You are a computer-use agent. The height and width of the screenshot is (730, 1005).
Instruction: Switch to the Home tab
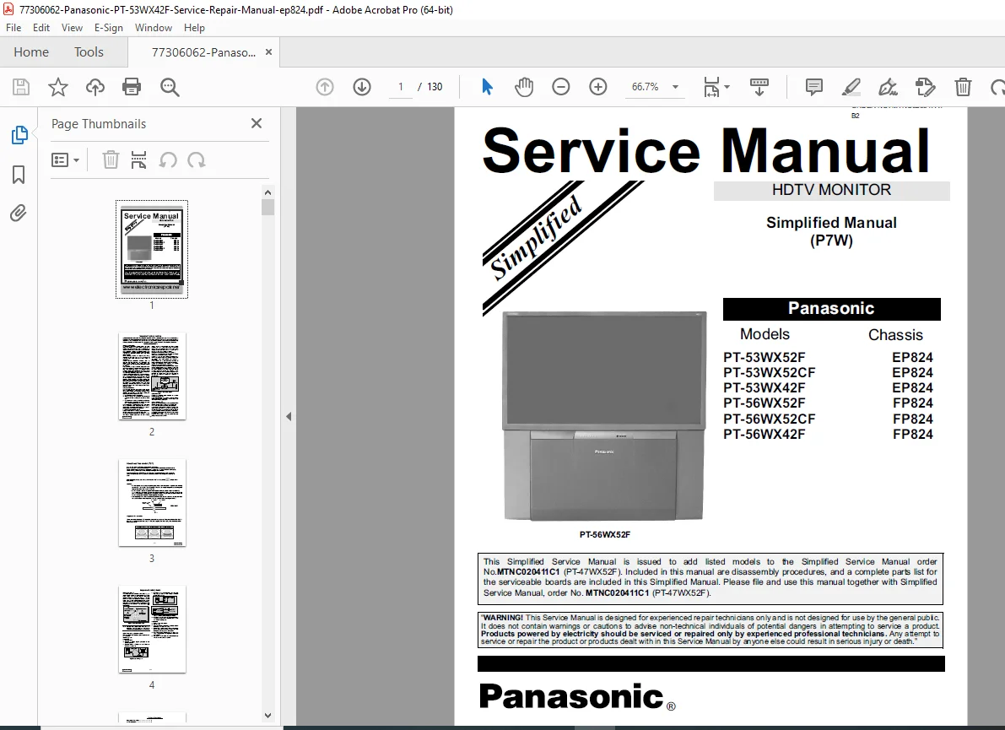coord(30,52)
